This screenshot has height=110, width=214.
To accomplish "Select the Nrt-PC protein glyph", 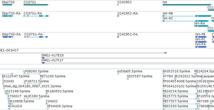I will tap(201, 42).
